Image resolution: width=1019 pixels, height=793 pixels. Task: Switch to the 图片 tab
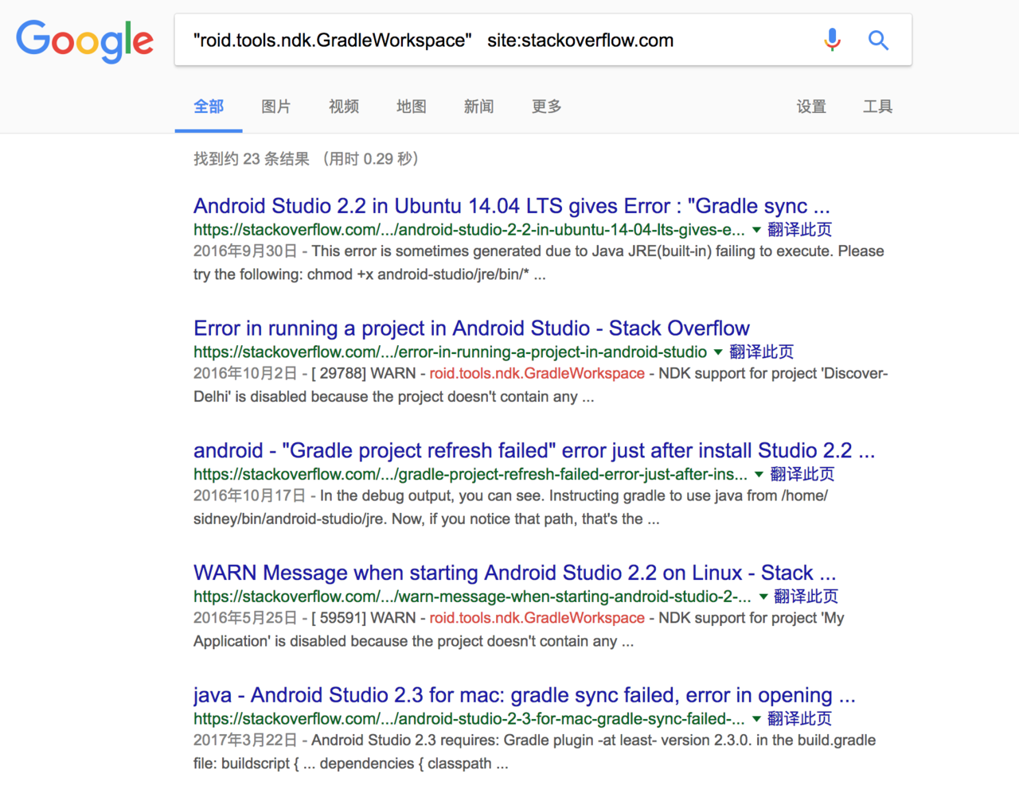(276, 107)
